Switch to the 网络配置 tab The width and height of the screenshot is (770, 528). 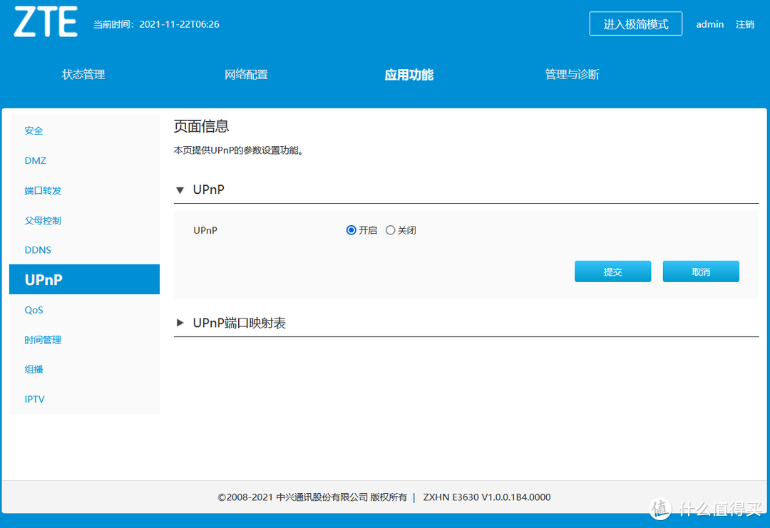click(x=246, y=74)
